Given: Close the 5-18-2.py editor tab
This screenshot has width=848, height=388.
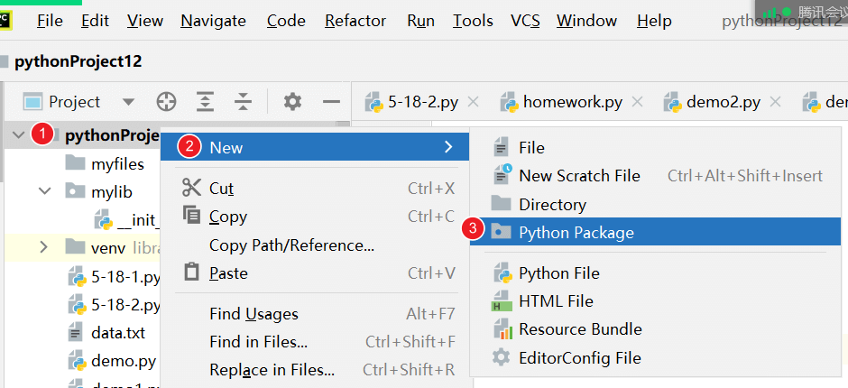Looking at the screenshot, I should (x=474, y=102).
